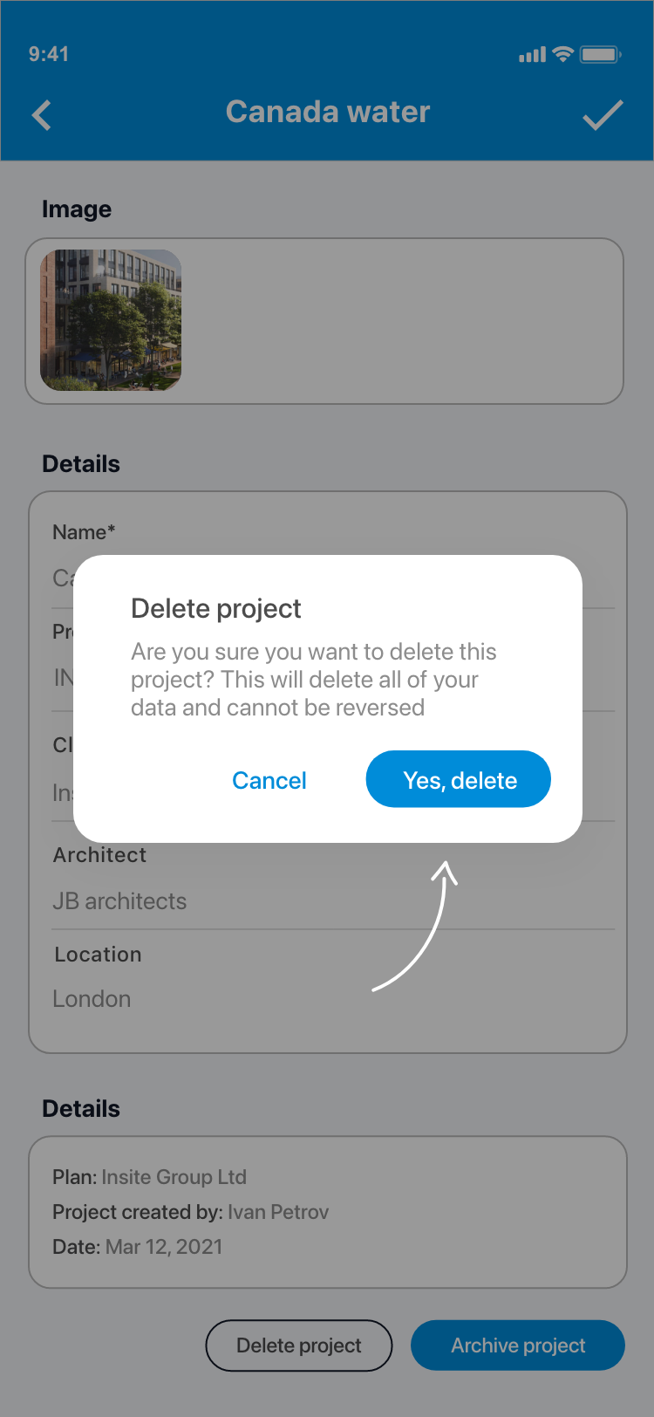
Task: Tap the Archive project button
Action: 518,1345
